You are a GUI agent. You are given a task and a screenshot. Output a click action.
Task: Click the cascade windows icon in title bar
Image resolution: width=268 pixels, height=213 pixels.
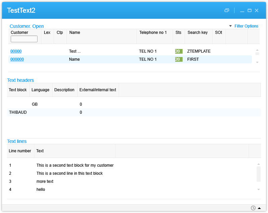(x=227, y=10)
